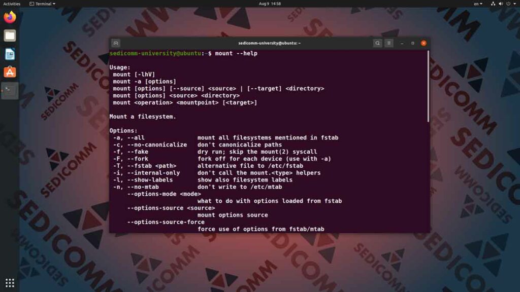
Task: Click '-l, --show-labels' option text
Action: [x=143, y=180]
